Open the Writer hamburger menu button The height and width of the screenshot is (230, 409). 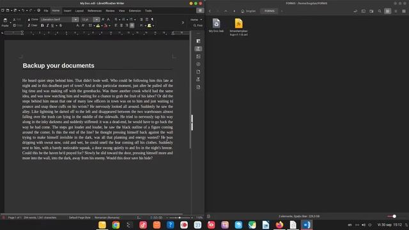[x=200, y=10]
